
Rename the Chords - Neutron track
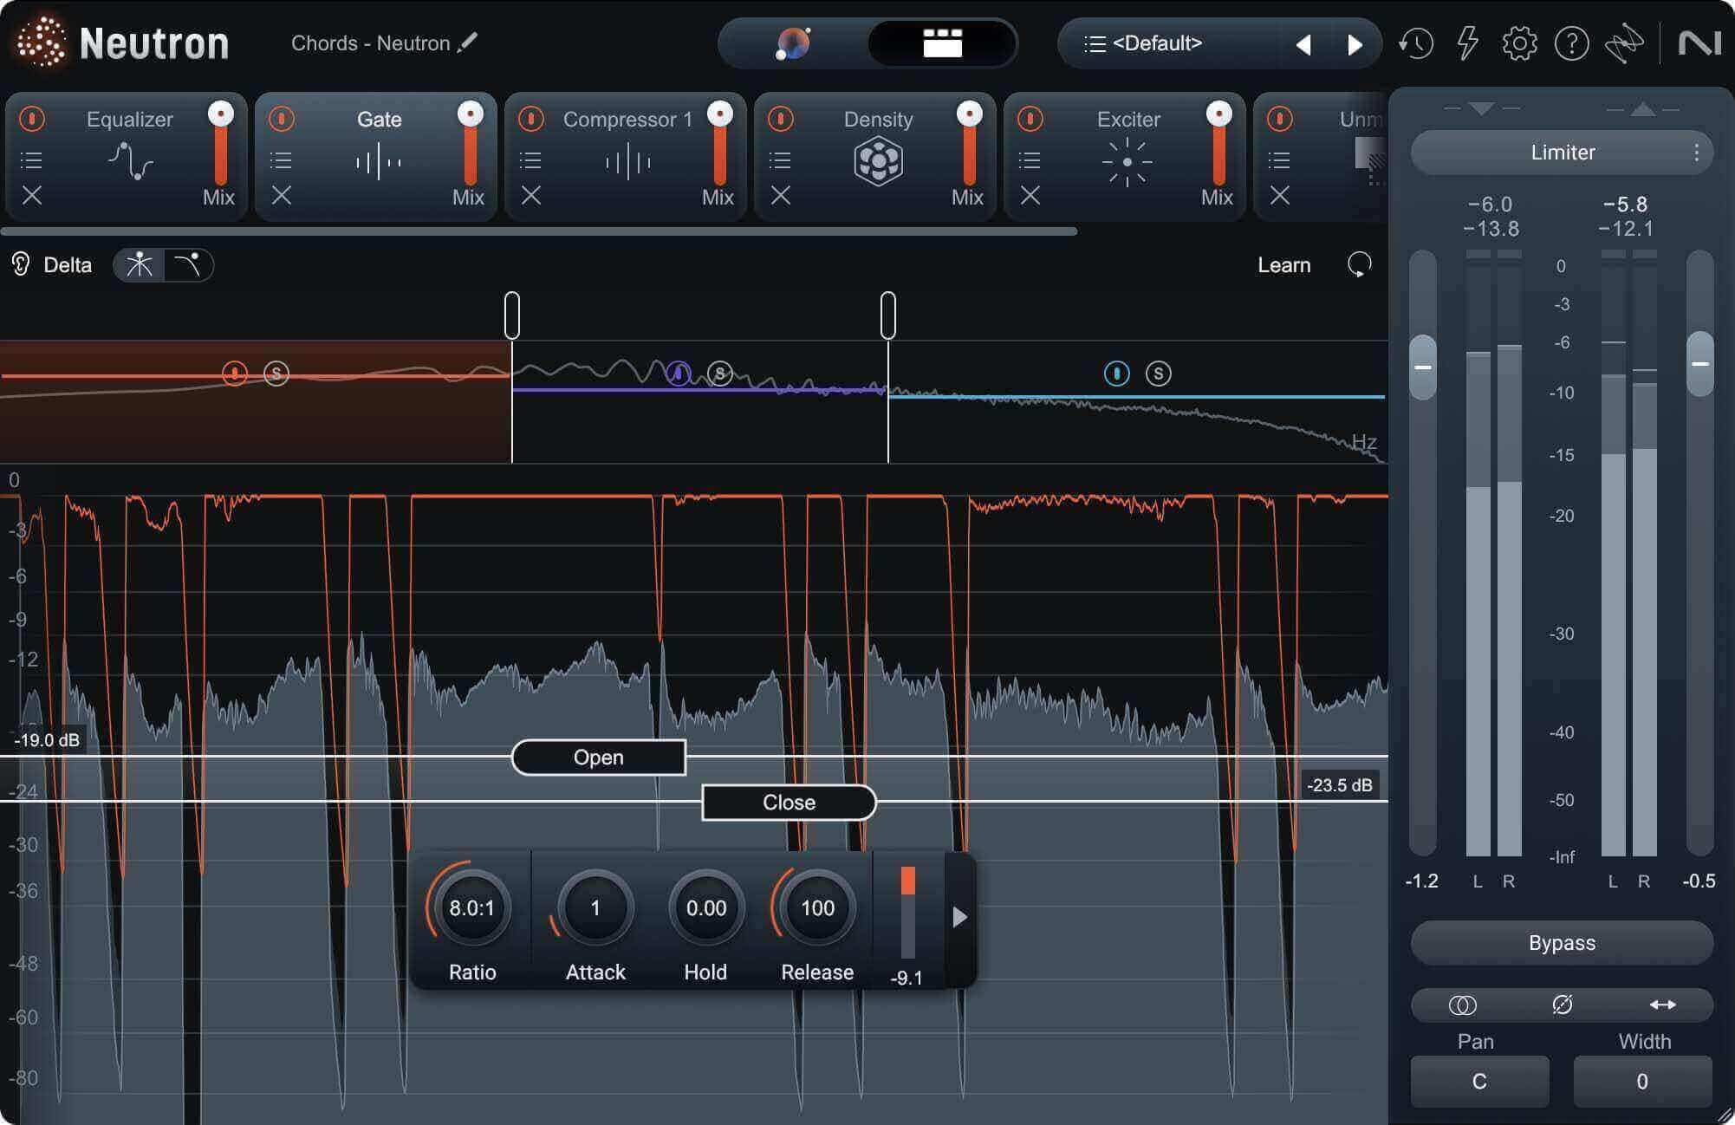pos(468,42)
